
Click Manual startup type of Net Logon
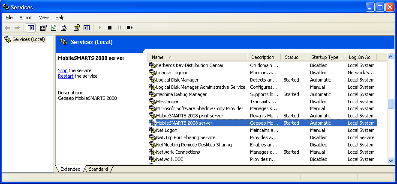pos(318,130)
